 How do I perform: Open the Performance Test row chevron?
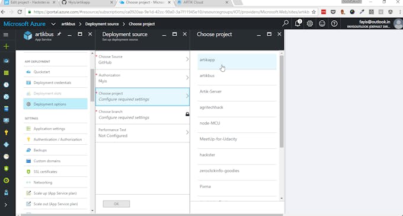[187, 132]
